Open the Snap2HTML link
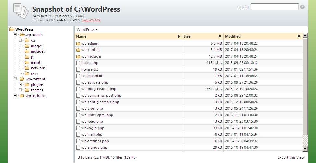 pyautogui.click(x=91, y=20)
